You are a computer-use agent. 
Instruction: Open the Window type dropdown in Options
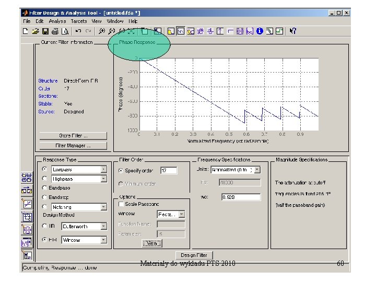tap(182, 215)
